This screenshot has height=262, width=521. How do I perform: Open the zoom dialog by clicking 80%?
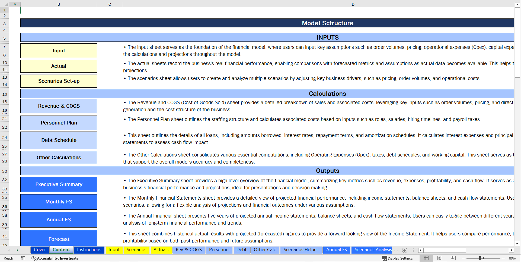[x=513, y=258]
